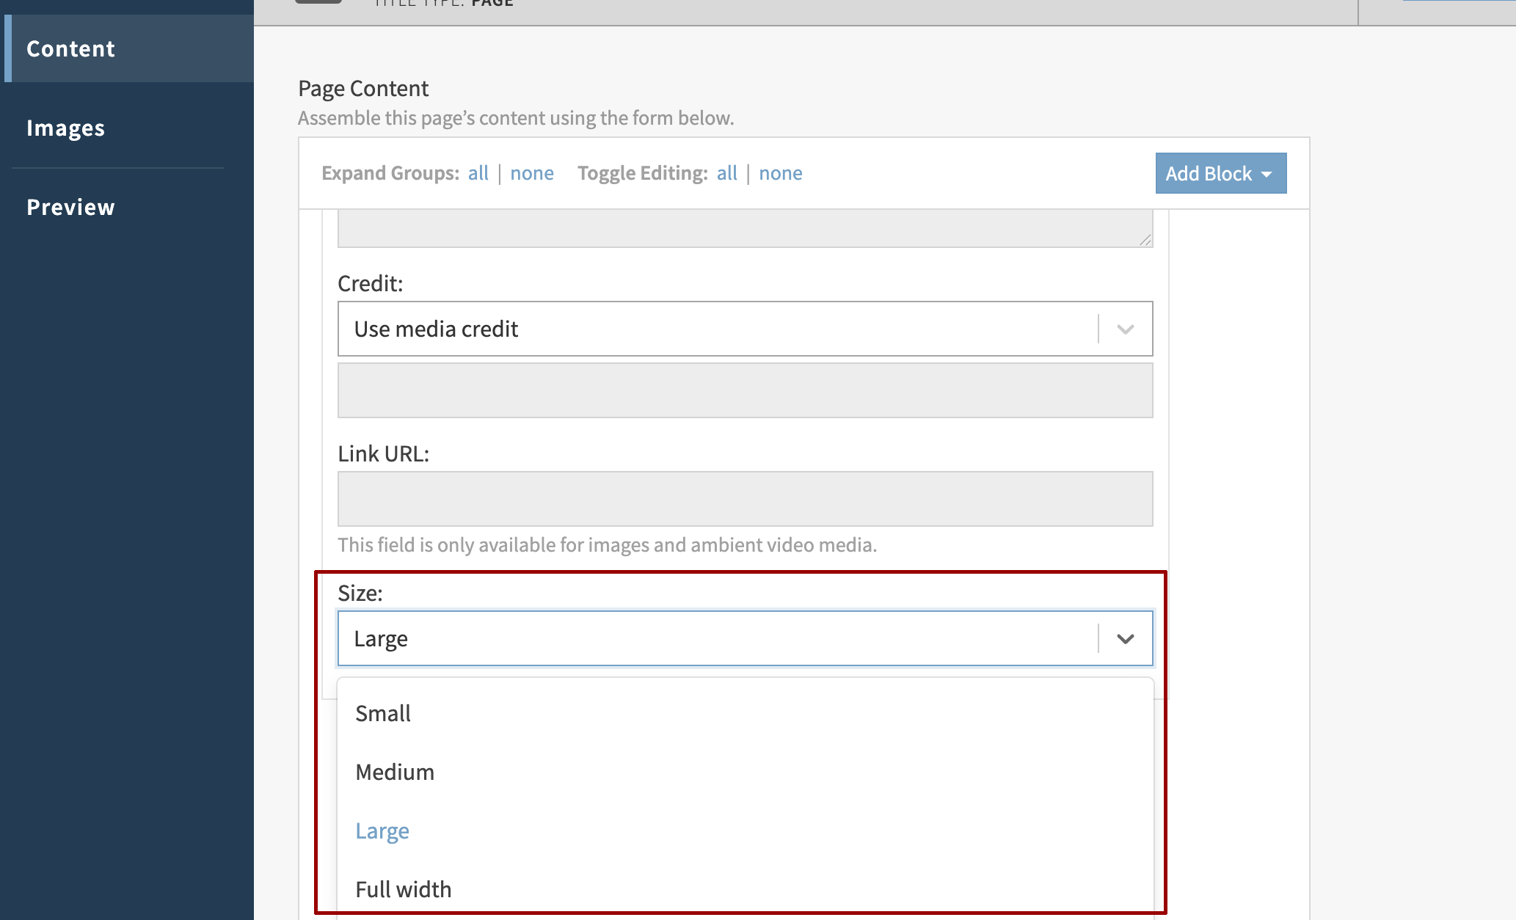Open the Preview sidebar section

[x=71, y=208]
